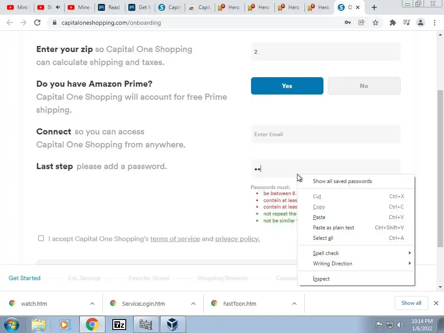
Task: Share this page icon in address bar
Action: click(361, 23)
